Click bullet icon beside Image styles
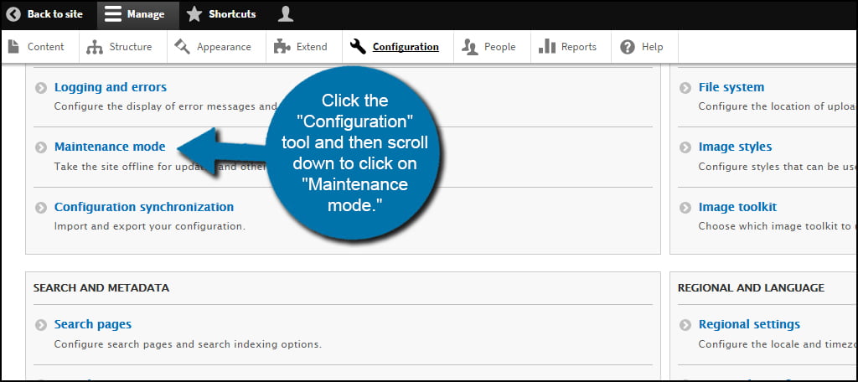The width and height of the screenshot is (858, 382). 685,147
